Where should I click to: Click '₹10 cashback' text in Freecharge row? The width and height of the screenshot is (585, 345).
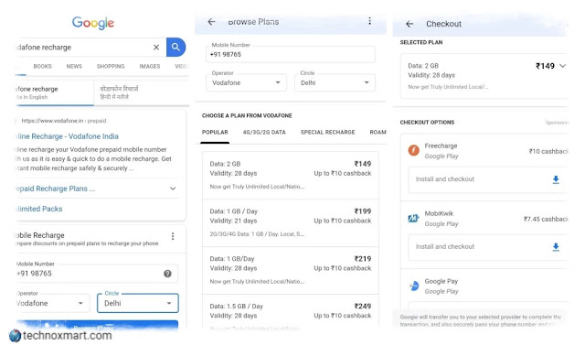click(x=548, y=152)
